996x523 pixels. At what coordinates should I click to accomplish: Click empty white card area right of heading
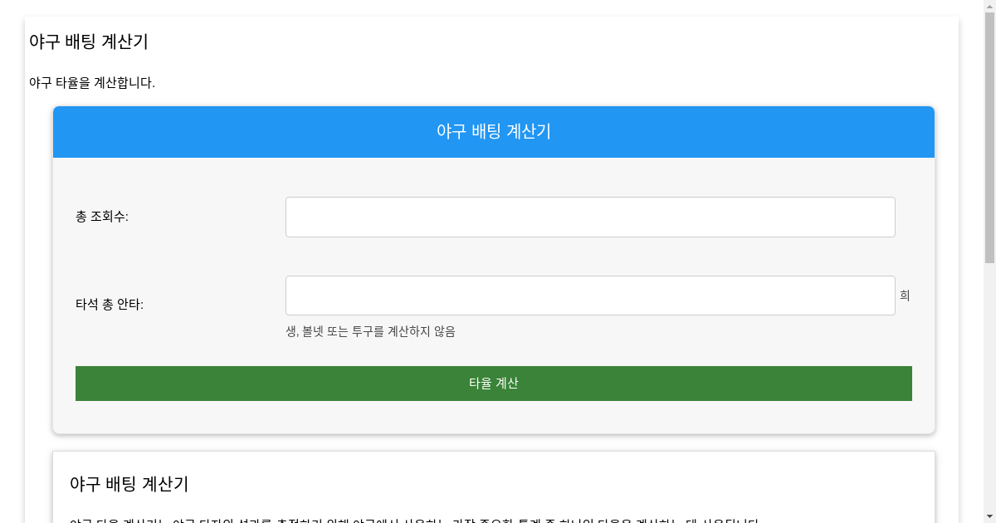(581, 483)
